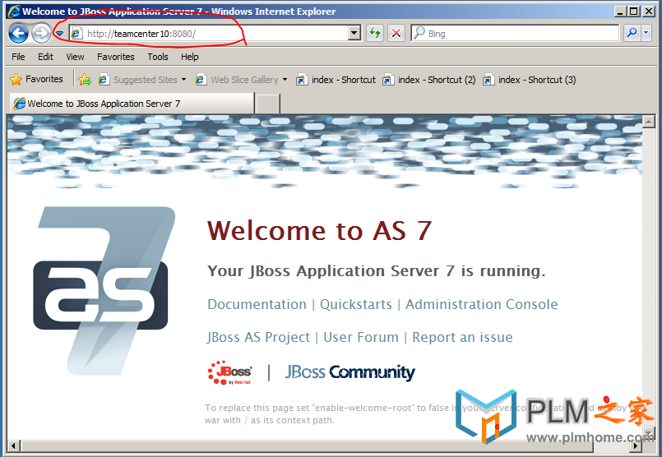This screenshot has height=457, width=662.
Task: Click the address bar URL field
Action: coord(215,34)
